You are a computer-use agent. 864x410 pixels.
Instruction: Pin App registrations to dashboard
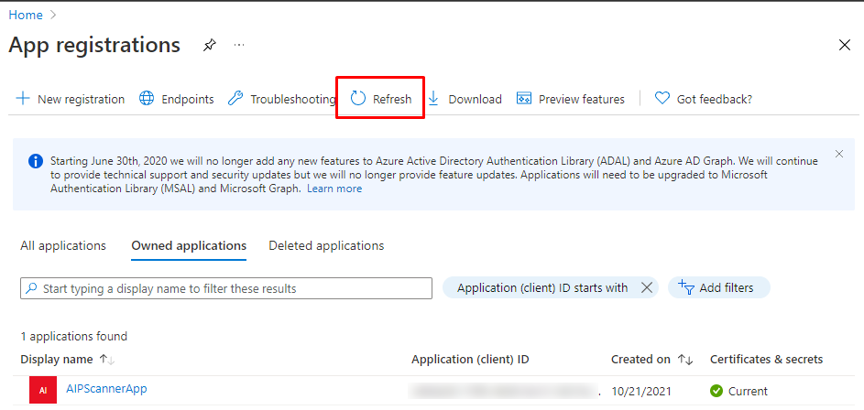tap(210, 45)
